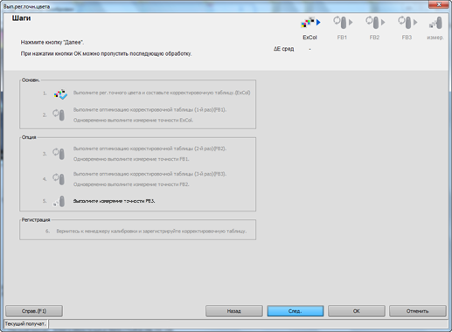
Task: Click the Опция group label
Action: click(29, 137)
